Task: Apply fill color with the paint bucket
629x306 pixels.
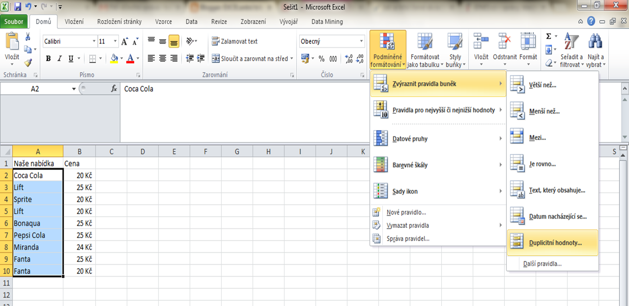Action: tap(114, 58)
